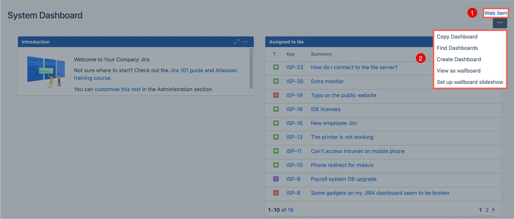The image size is (514, 219).
Task: Open the Atlassian training course link
Action: [x=155, y=74]
